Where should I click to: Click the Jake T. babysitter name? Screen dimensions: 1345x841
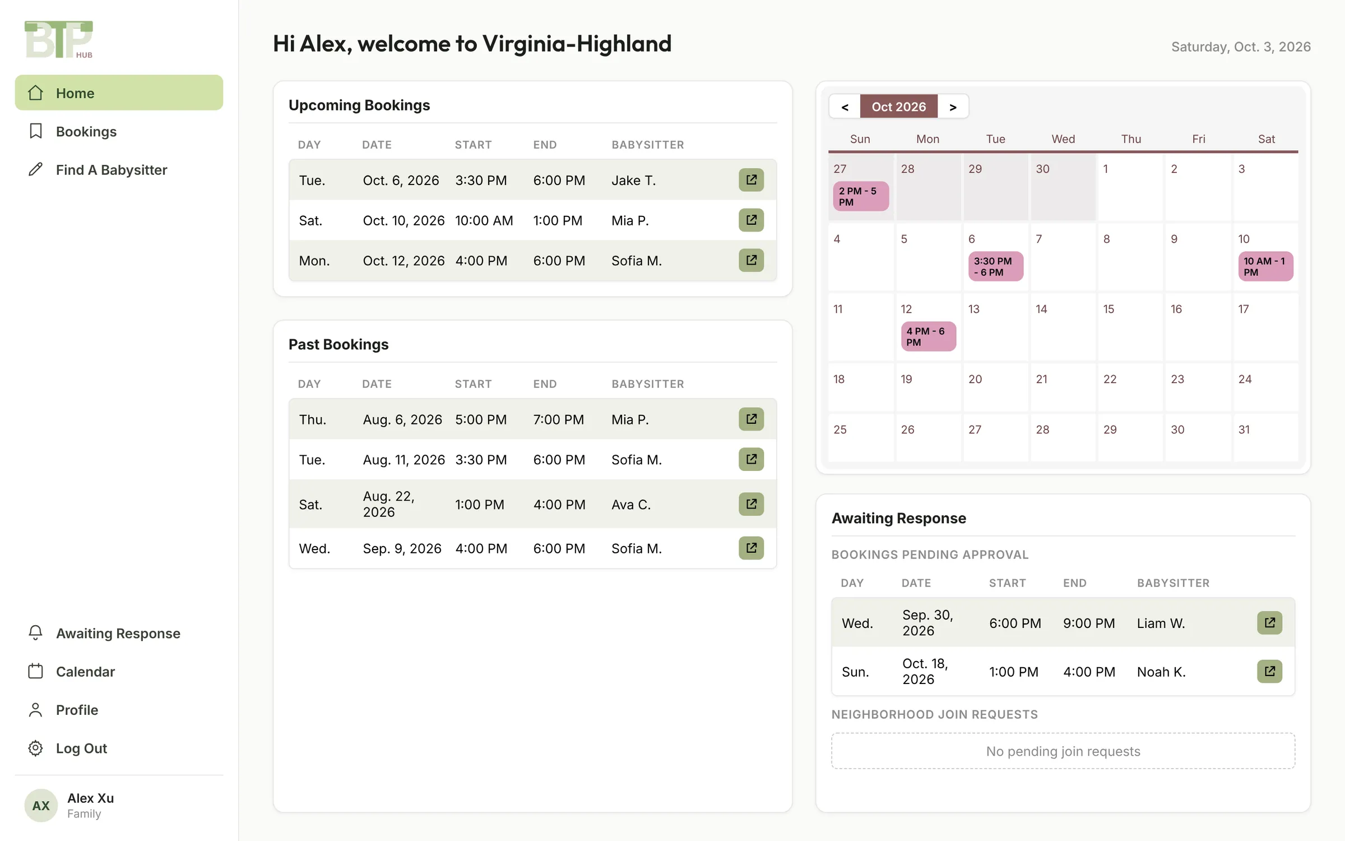coord(633,180)
